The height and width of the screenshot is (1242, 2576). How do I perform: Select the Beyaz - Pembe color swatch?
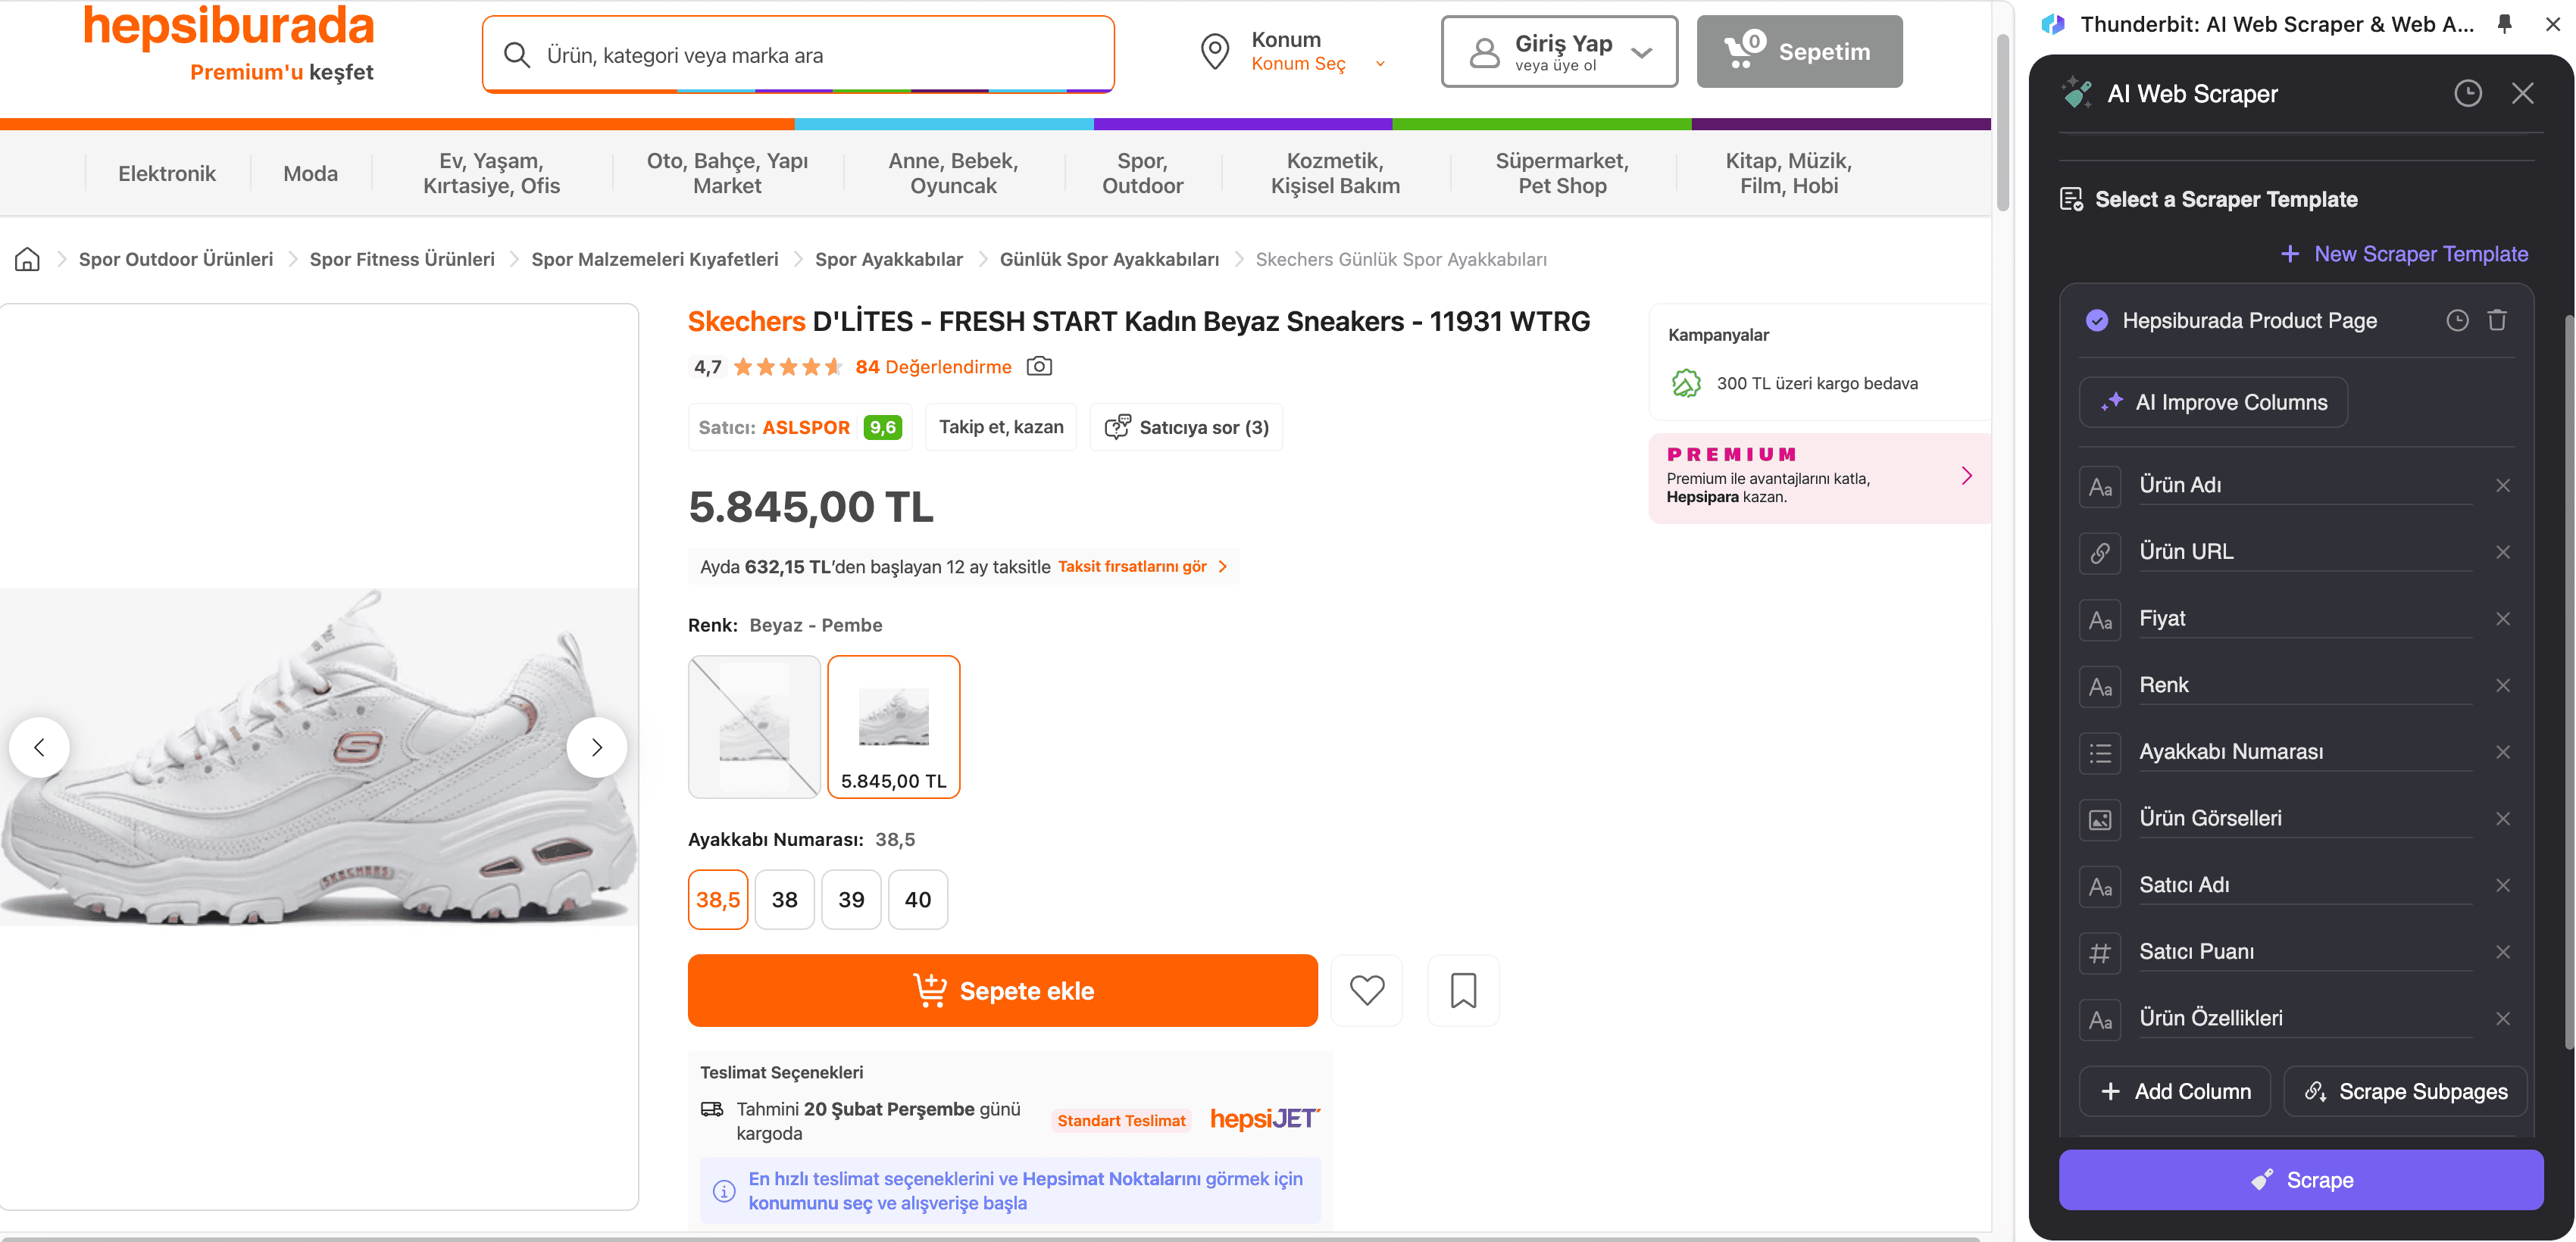893,726
